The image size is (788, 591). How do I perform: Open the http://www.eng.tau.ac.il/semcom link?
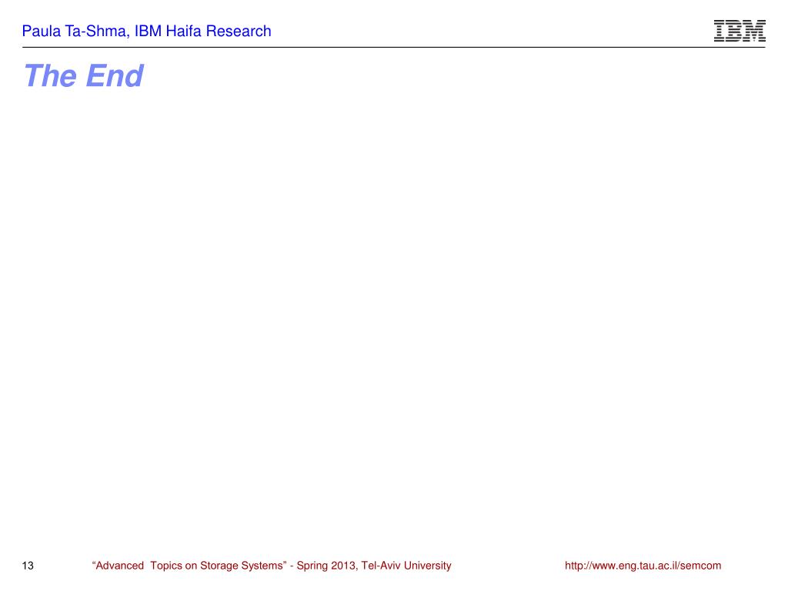(643, 566)
